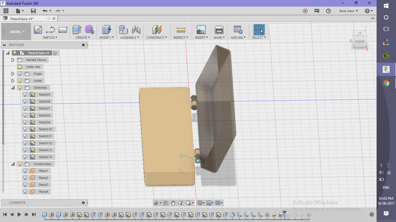Screen dimensions: 396x222
Task: Activate Pencil box v1 component radio button
Action: point(55,53)
